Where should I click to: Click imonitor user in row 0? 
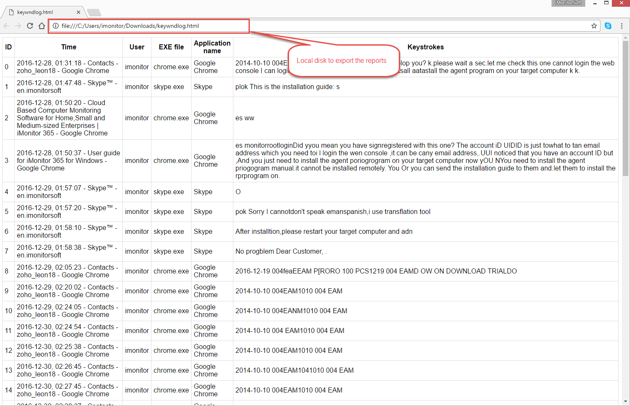[x=137, y=67]
